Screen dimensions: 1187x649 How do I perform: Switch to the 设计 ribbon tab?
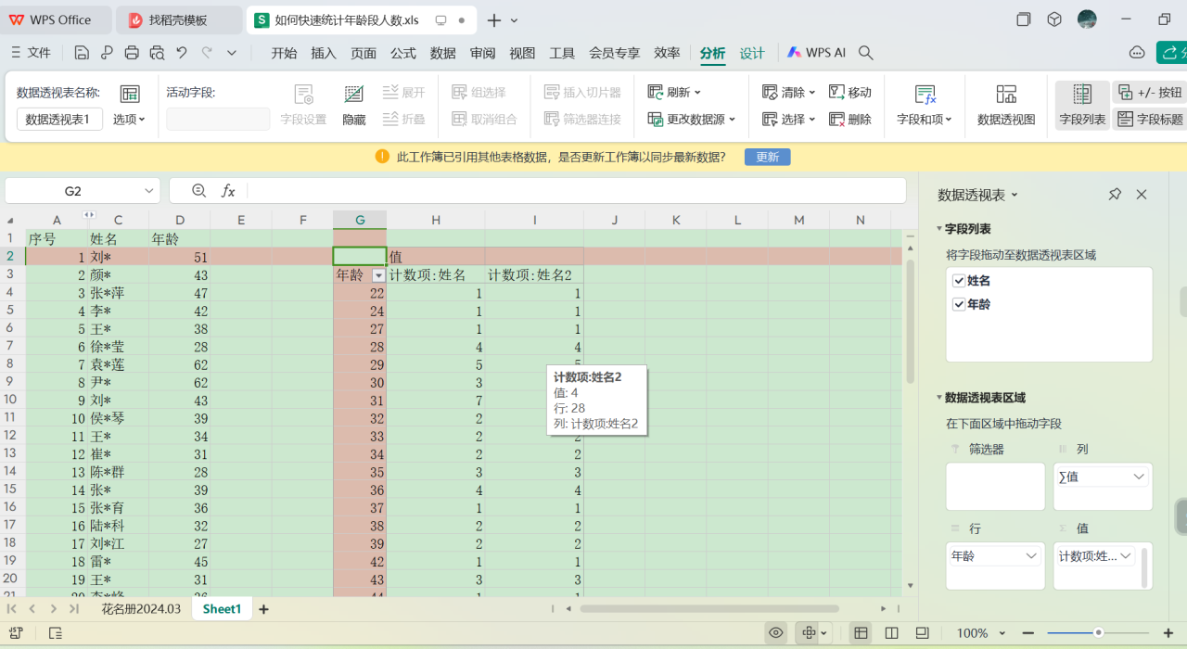[x=752, y=53]
